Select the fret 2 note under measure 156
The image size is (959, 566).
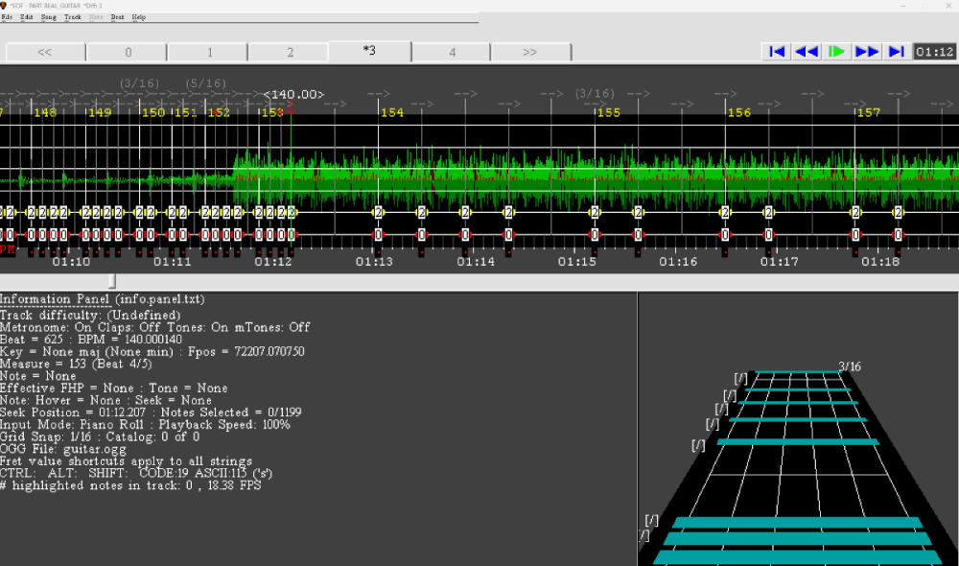[x=725, y=212]
